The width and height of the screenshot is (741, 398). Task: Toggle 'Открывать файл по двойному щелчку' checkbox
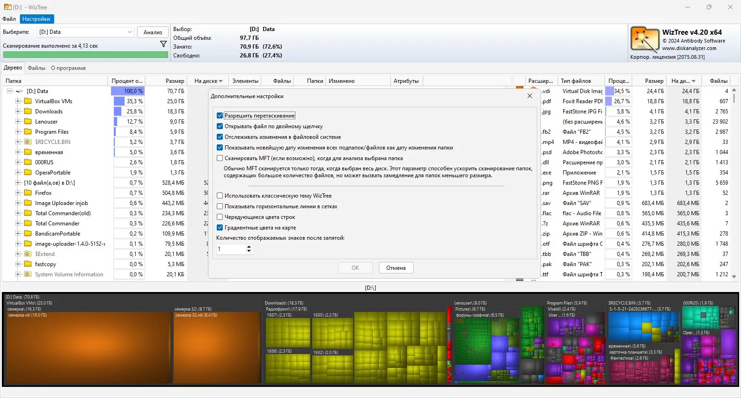point(220,126)
